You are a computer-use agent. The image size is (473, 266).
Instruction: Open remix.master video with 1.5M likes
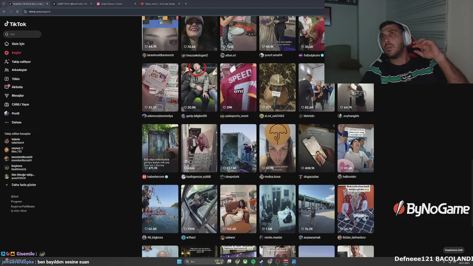point(277,209)
